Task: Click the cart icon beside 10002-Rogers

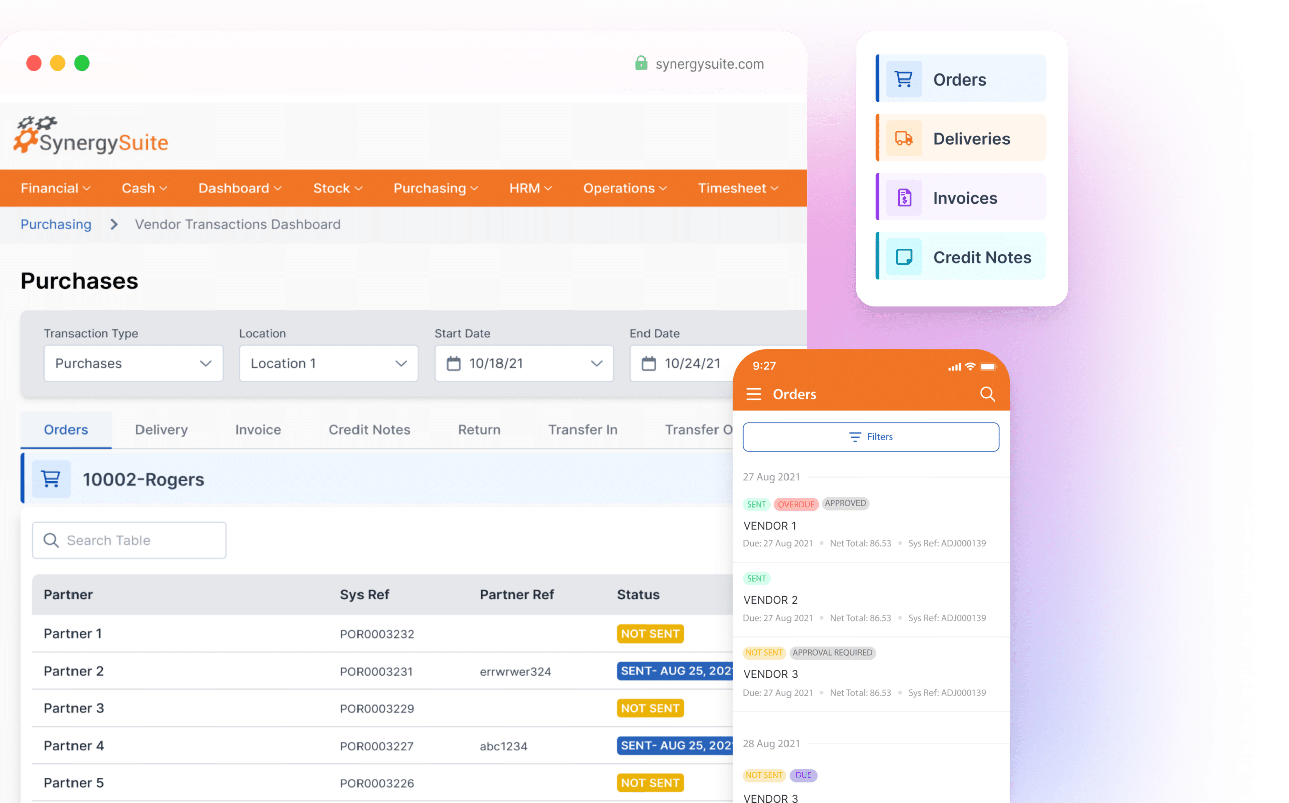Action: [x=51, y=479]
